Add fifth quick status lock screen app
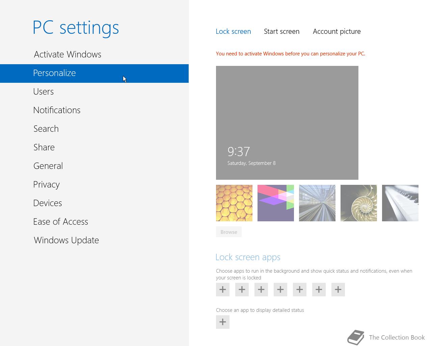 (x=300, y=290)
